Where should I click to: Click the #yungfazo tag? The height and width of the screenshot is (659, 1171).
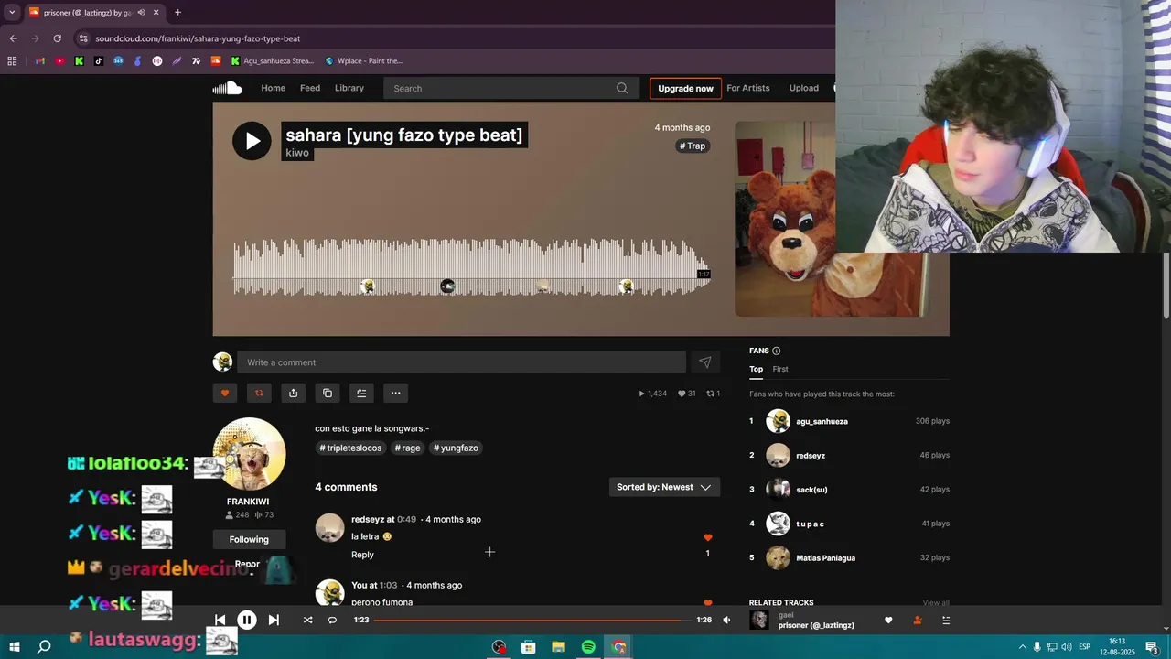coord(456,448)
